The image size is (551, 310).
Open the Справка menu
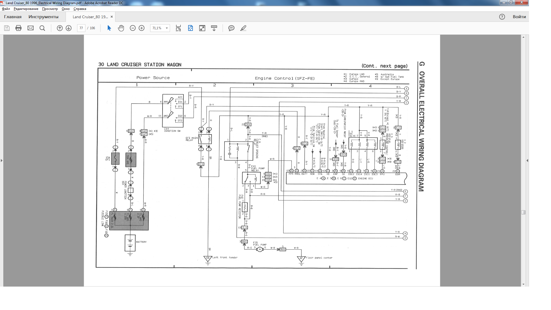coord(80,9)
